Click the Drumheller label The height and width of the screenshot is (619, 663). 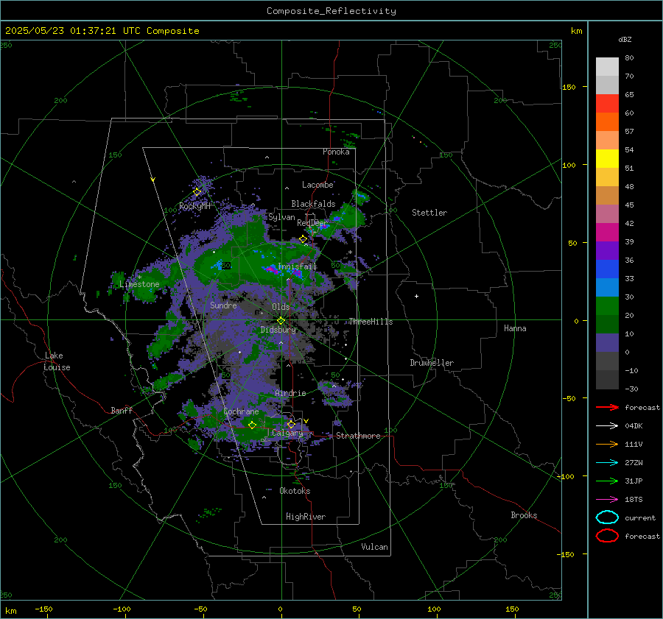432,363
